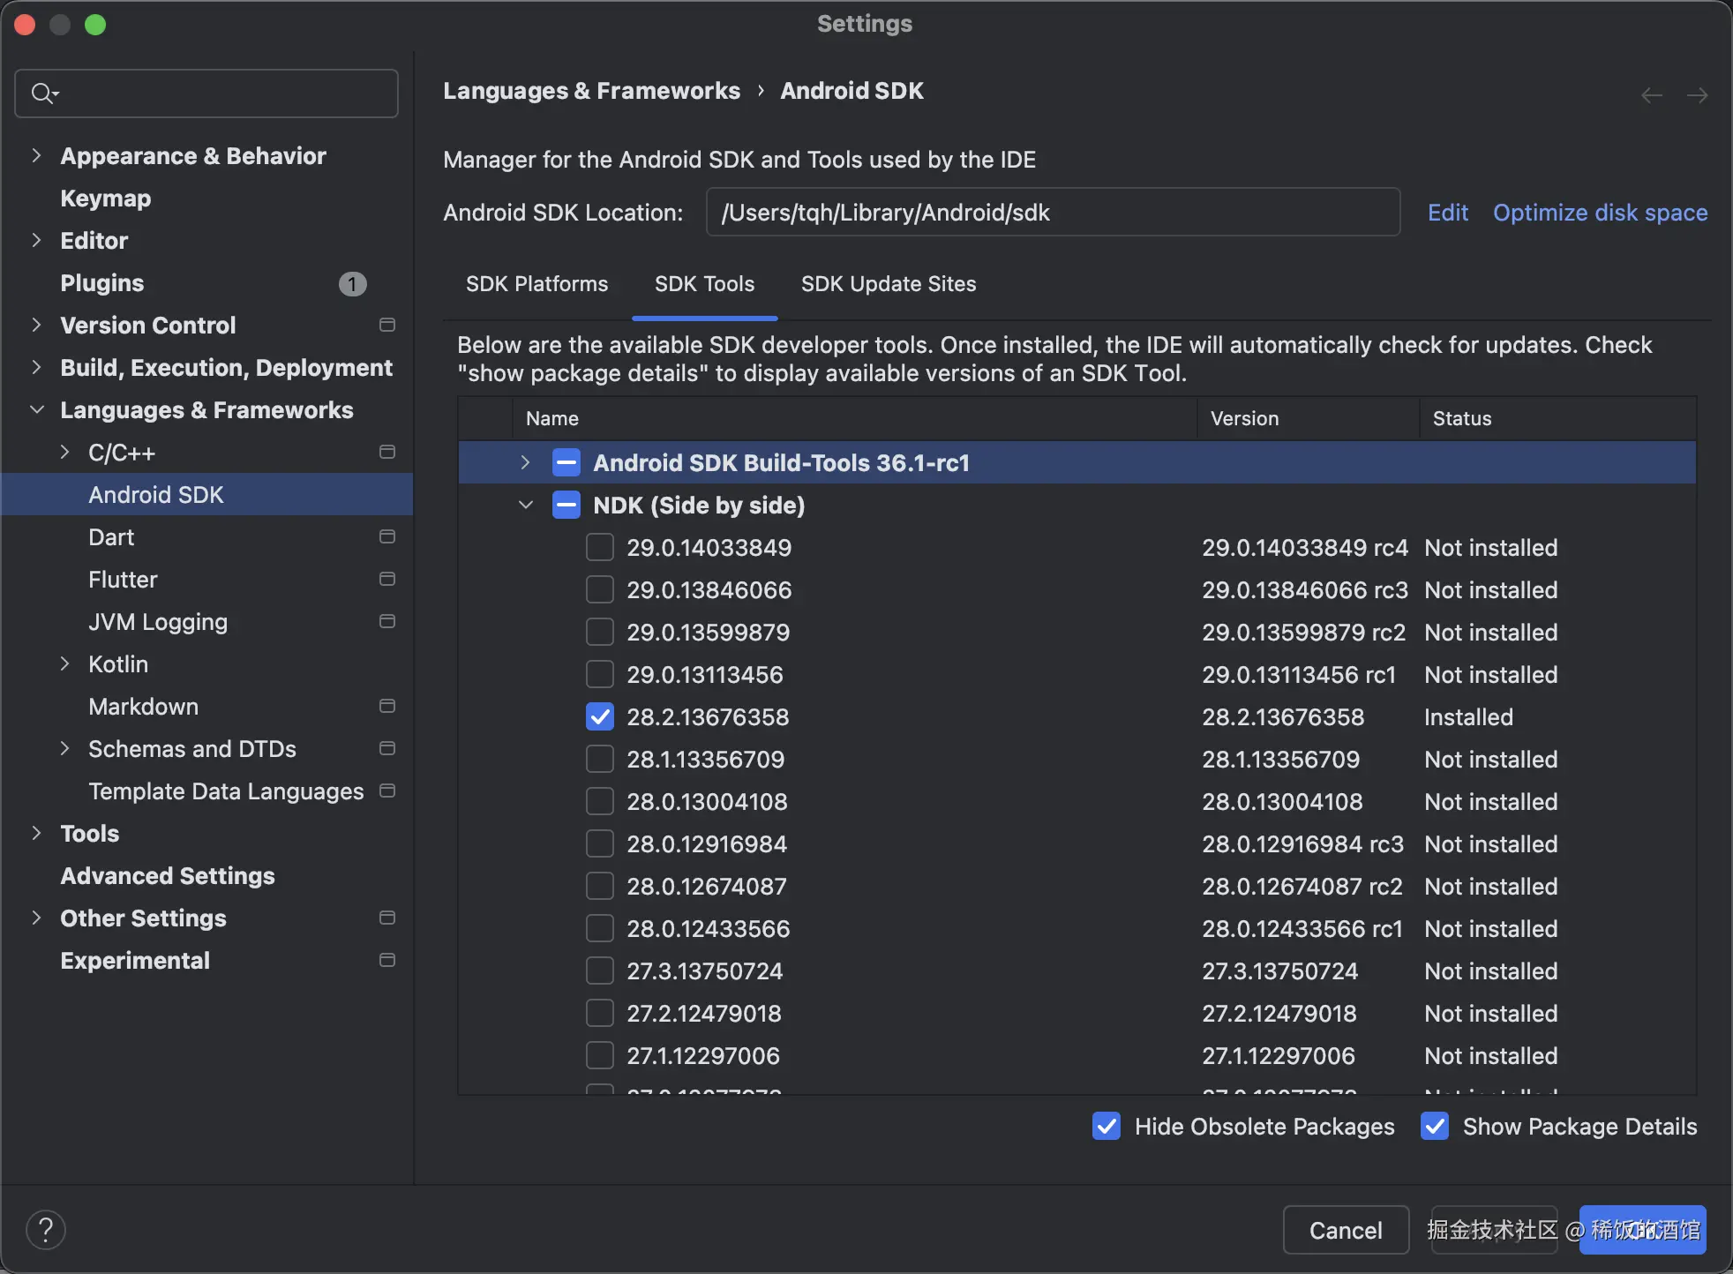Screen dimensions: 1733x1274
Task: Click the Optimize disk space link
Action: 1600,213
